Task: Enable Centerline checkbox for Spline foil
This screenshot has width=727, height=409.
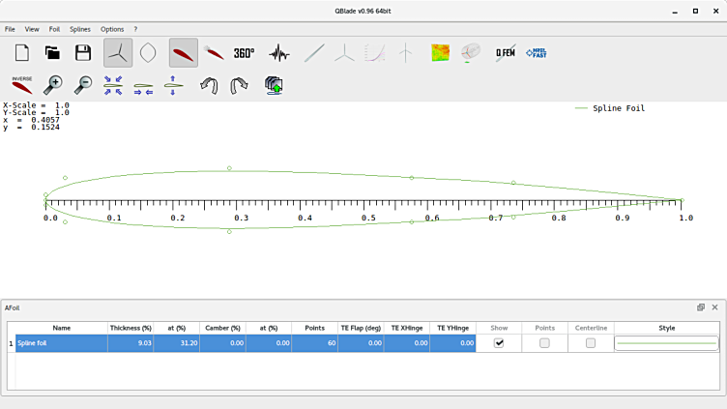Action: point(591,343)
